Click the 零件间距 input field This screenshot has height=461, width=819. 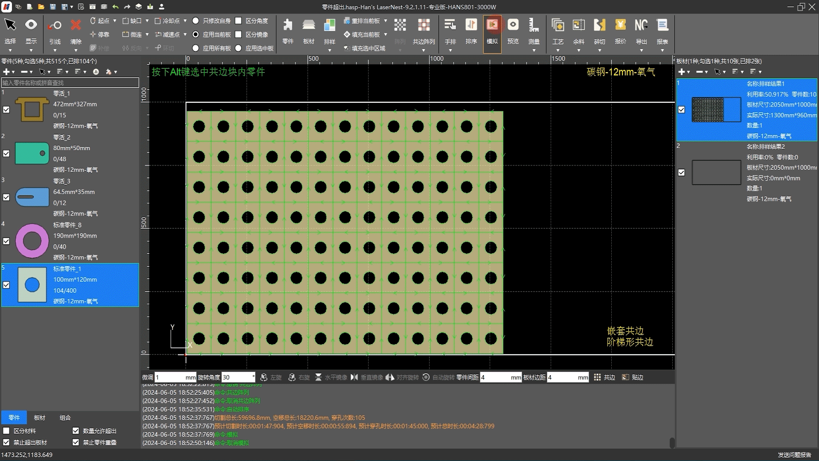coord(495,377)
